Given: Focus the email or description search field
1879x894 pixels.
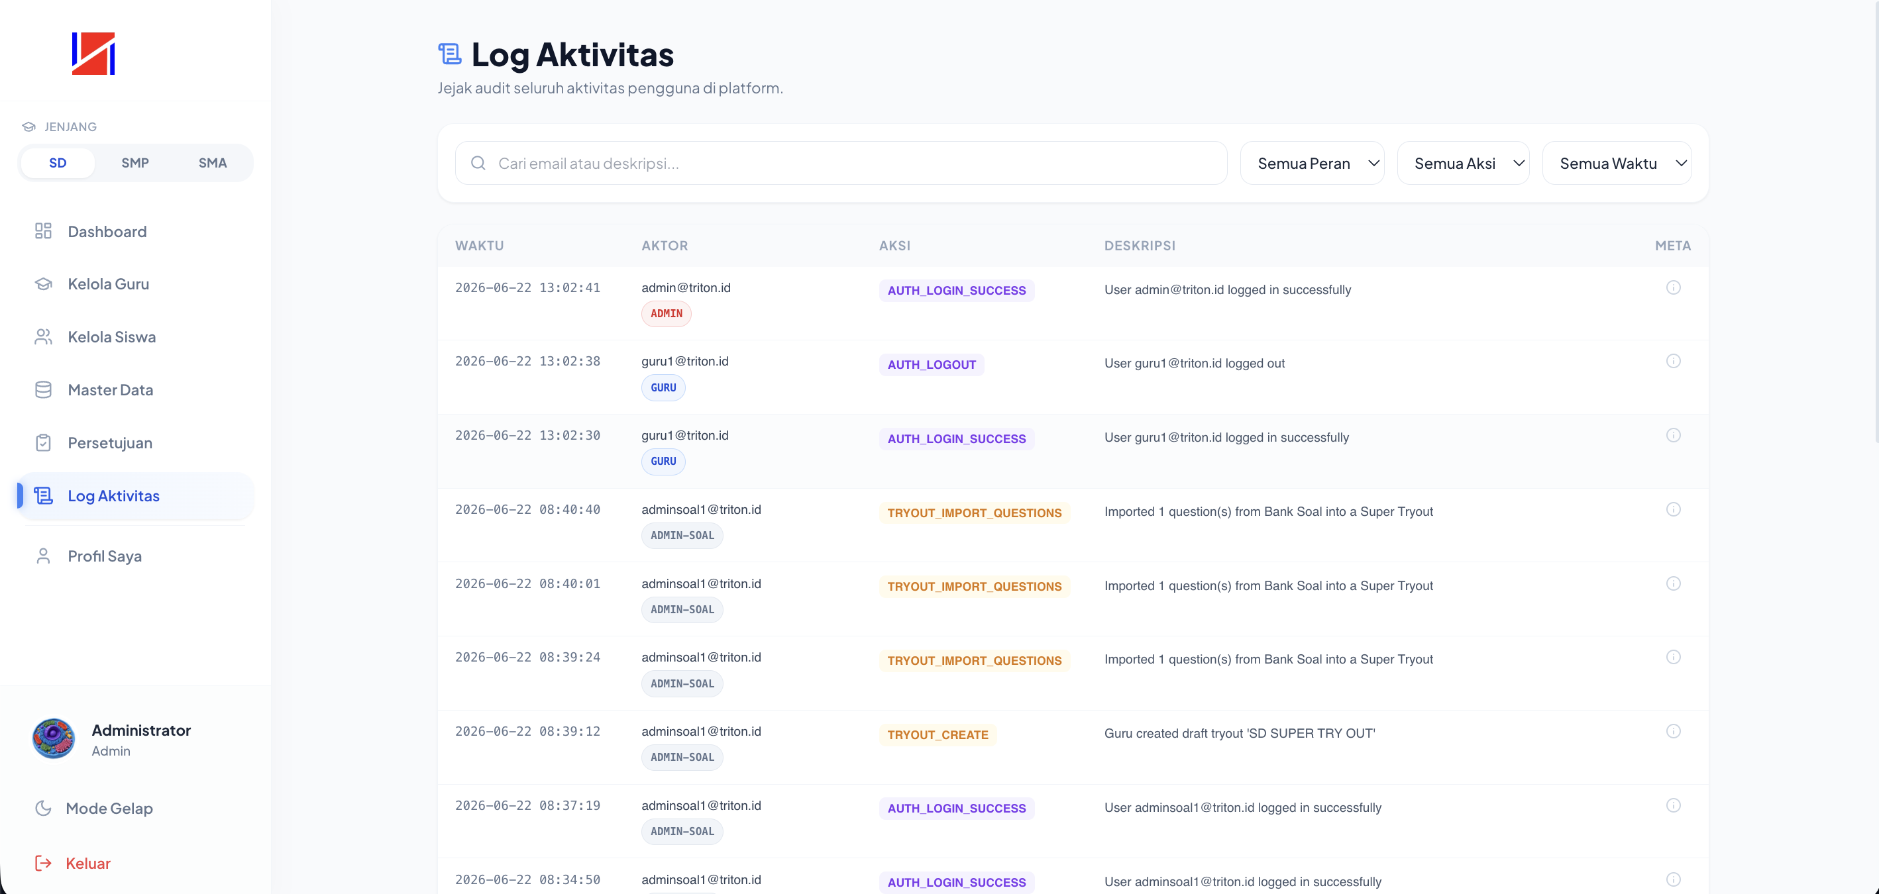Looking at the screenshot, I should pos(840,164).
